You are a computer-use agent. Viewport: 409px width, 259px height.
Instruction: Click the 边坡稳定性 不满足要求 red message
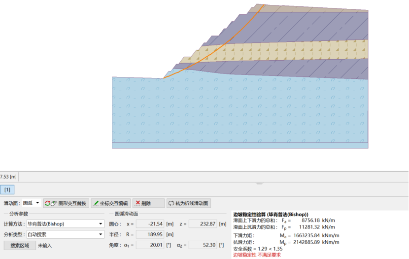click(257, 255)
